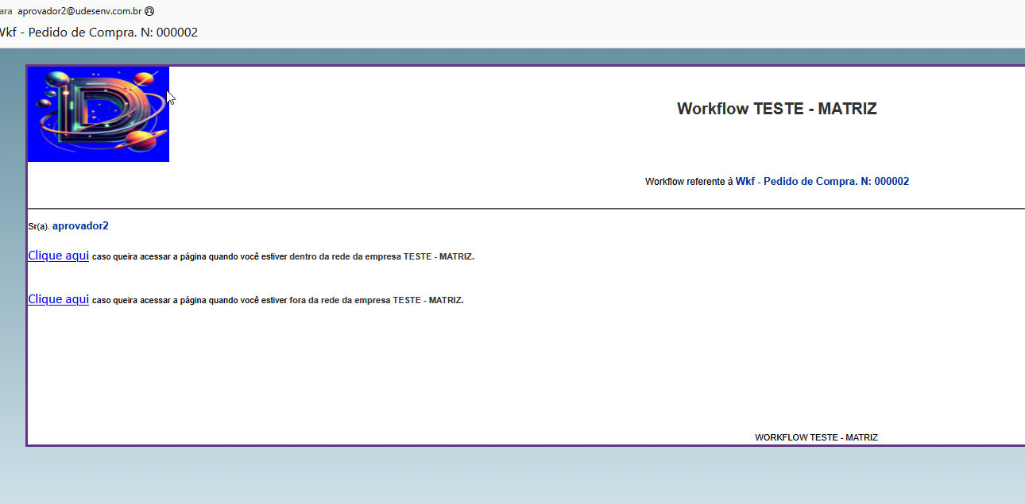
Task: Click the ara field label before recipient address
Action: [6, 12]
